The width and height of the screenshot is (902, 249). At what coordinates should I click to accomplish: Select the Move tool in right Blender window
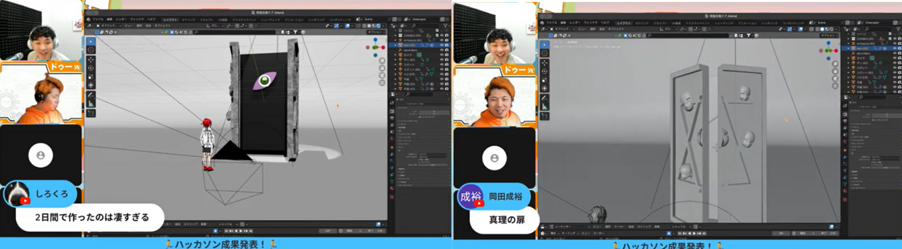[x=545, y=63]
